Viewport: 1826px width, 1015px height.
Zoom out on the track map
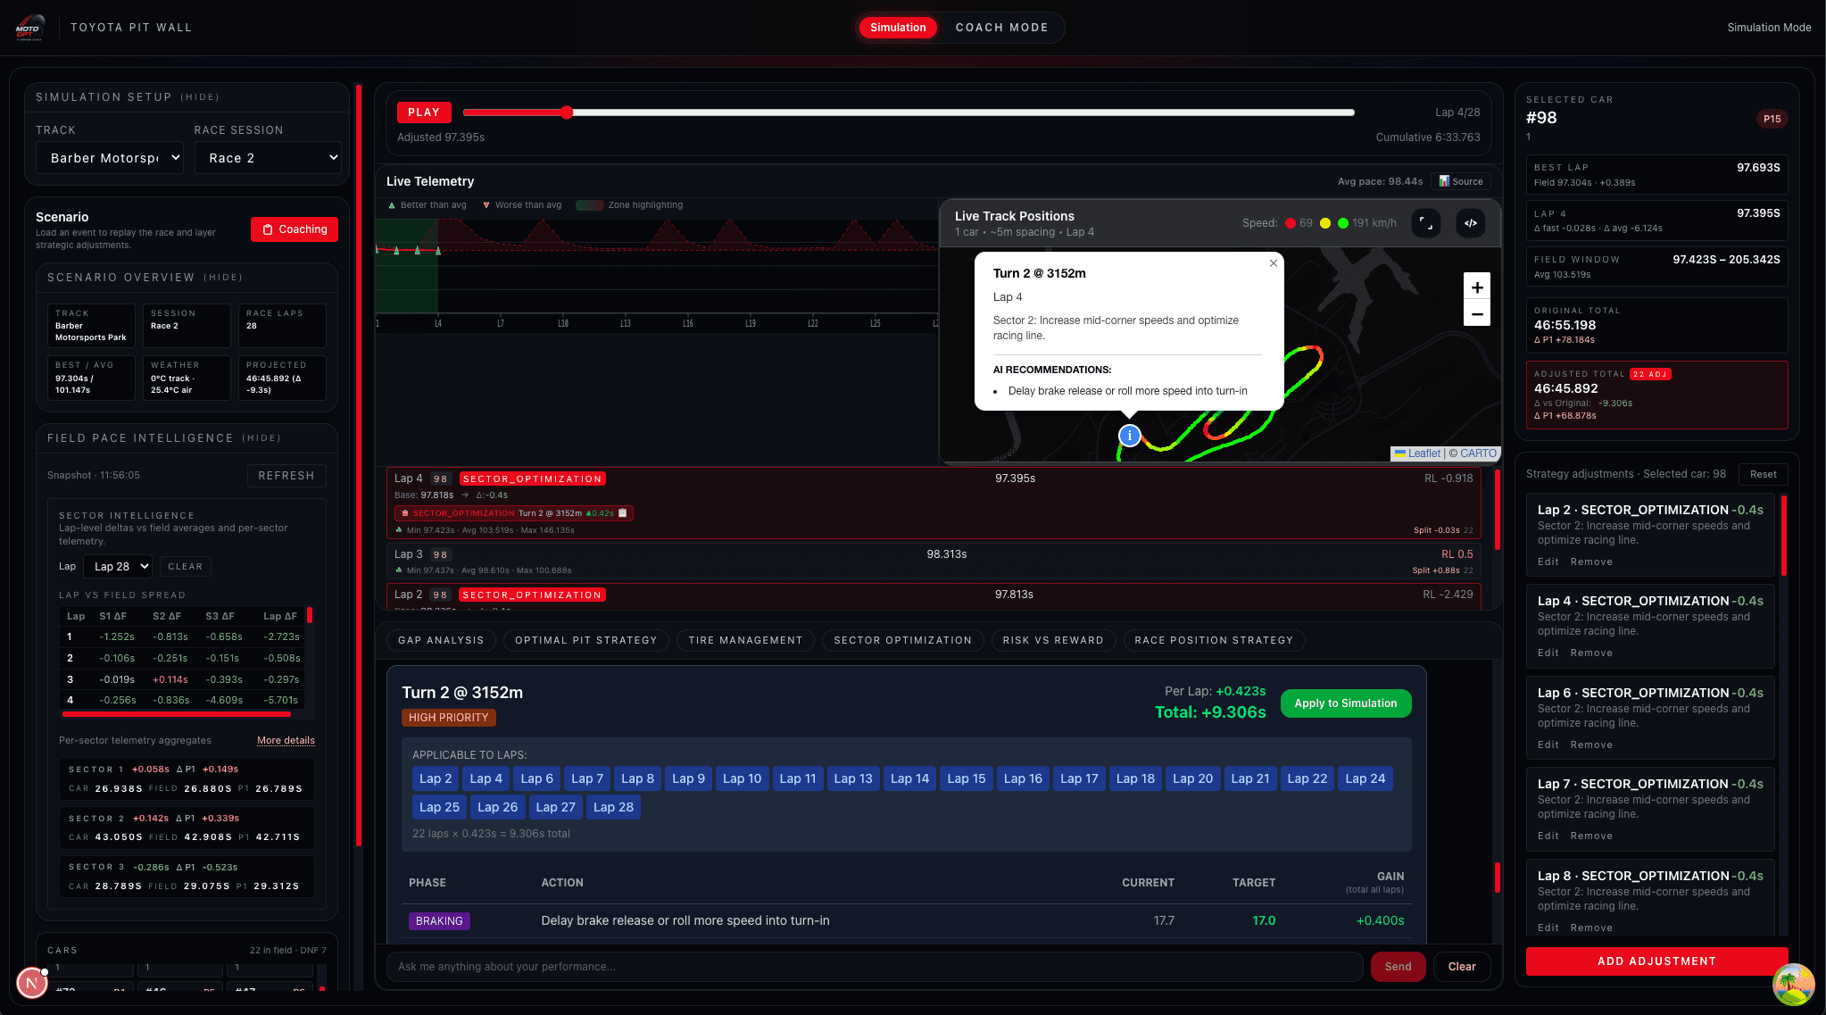pyautogui.click(x=1477, y=313)
